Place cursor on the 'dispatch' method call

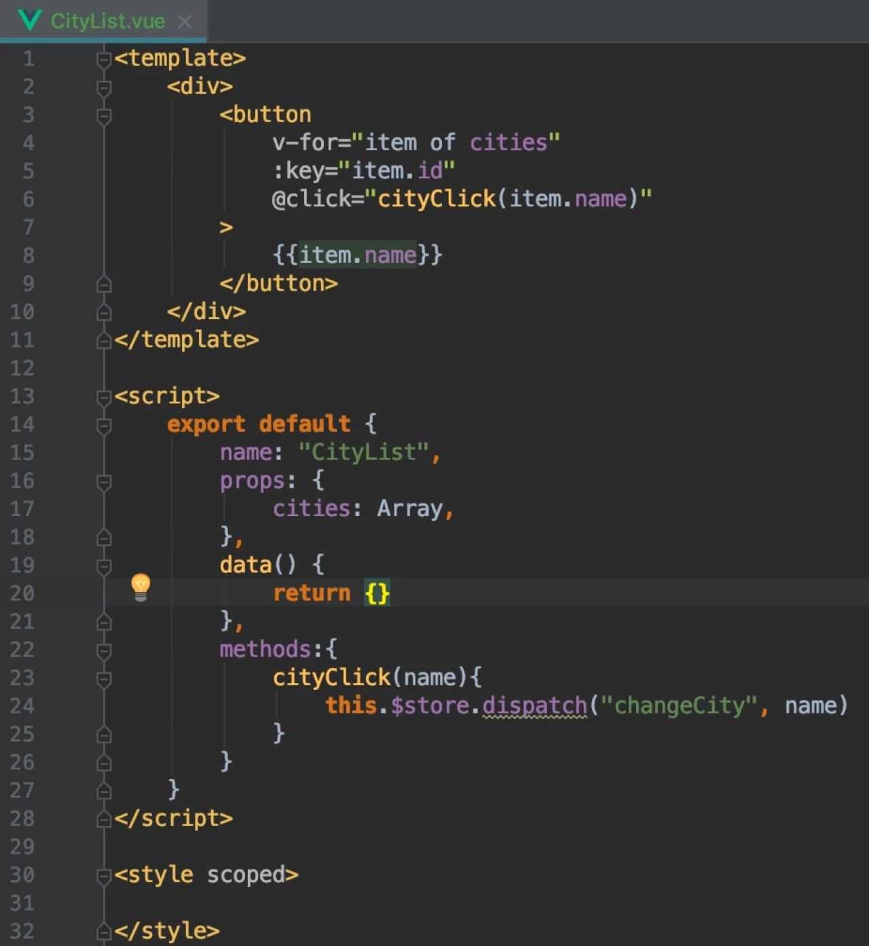534,706
